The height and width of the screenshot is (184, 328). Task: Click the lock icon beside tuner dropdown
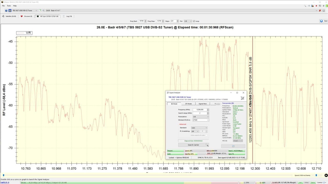pyautogui.click(x=10, y=10)
